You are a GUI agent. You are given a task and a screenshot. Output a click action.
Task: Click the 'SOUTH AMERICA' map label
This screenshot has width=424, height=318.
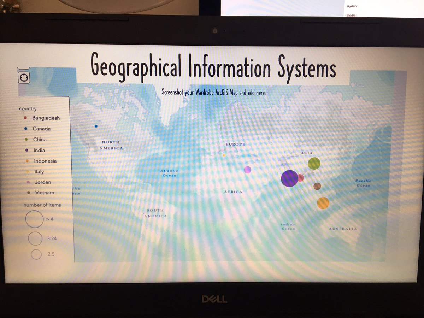coord(155,213)
